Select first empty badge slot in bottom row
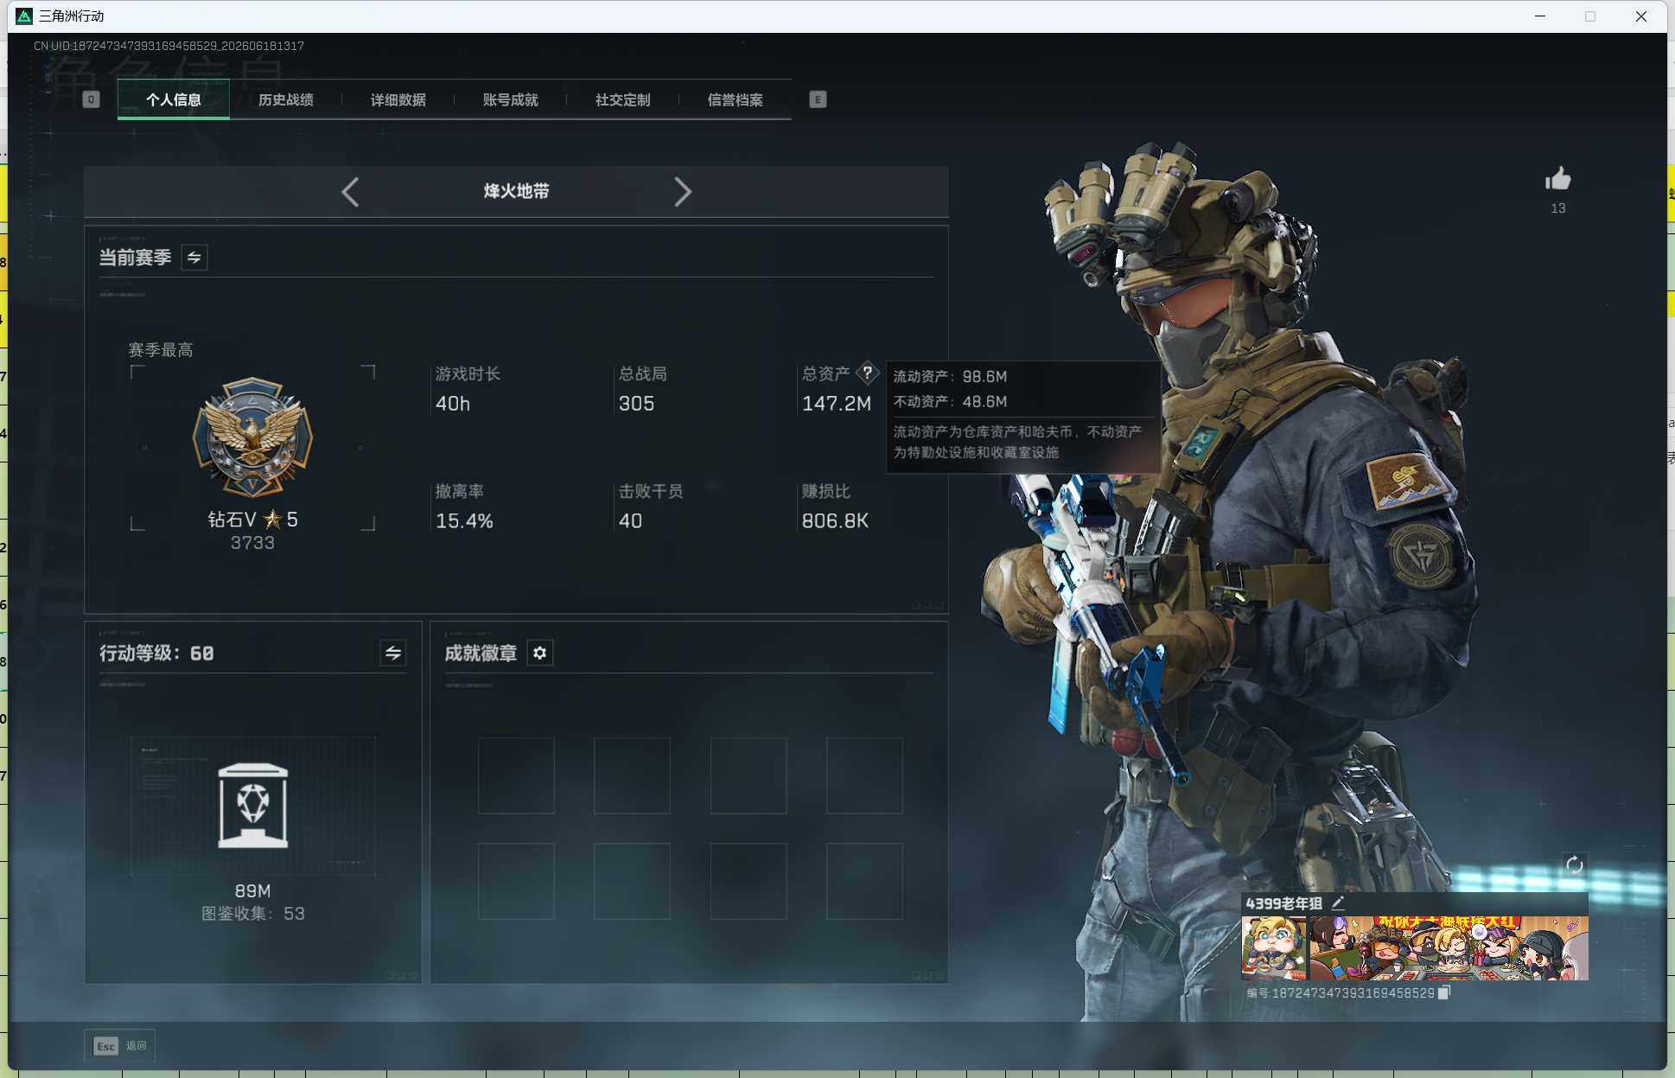The height and width of the screenshot is (1078, 1675). point(516,881)
